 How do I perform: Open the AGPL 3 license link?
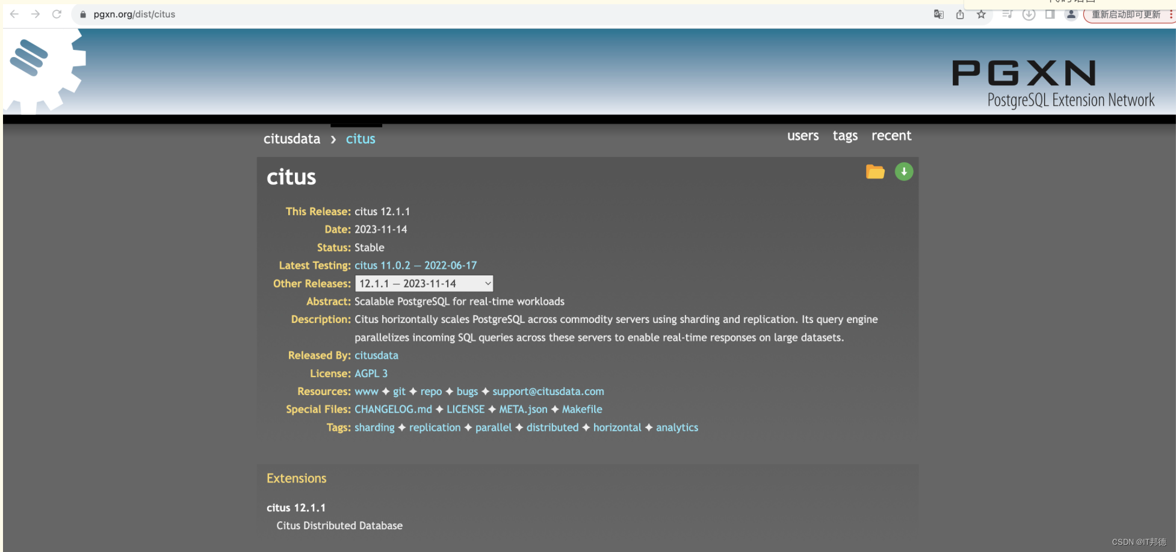(371, 373)
